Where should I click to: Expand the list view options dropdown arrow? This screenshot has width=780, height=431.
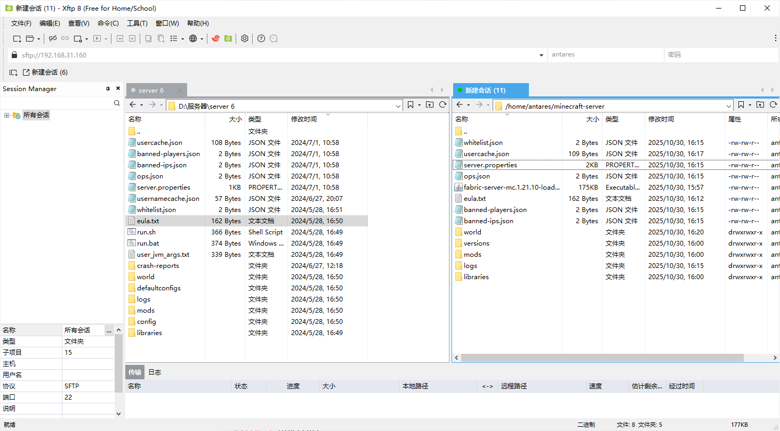point(183,38)
